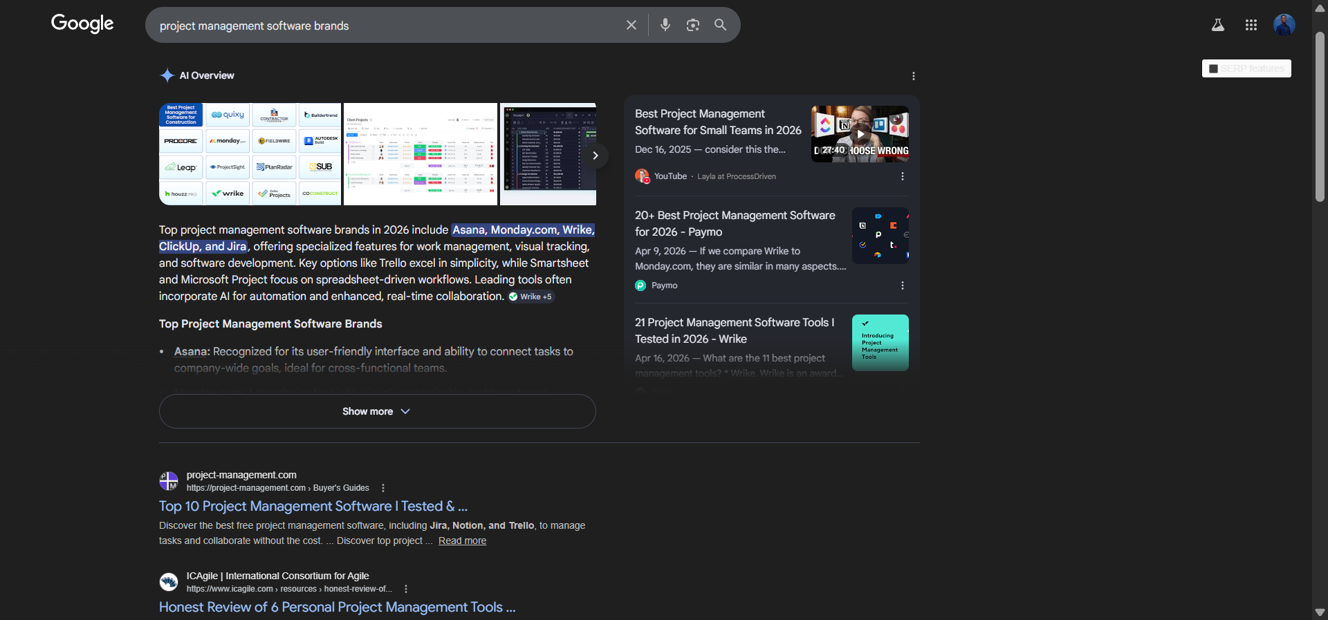Click the project-management.com Buyer's Guides URL
Screen dimensions: 1328x620
[277, 488]
